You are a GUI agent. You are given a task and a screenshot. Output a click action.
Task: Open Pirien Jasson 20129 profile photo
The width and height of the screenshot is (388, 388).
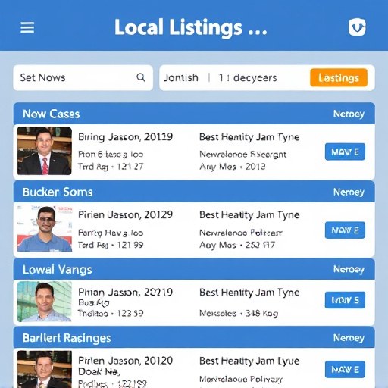45,229
